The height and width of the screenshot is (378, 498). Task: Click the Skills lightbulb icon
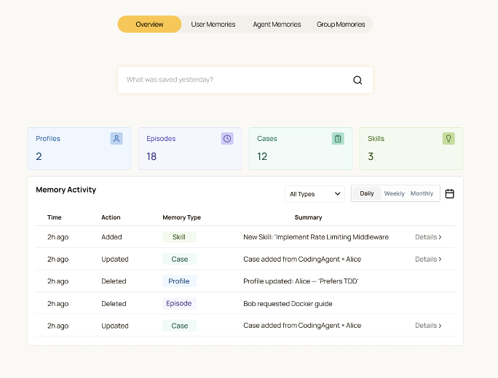click(x=448, y=138)
